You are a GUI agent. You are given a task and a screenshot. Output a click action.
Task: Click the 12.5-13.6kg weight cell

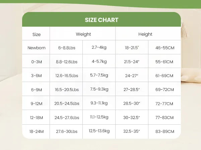99,131
